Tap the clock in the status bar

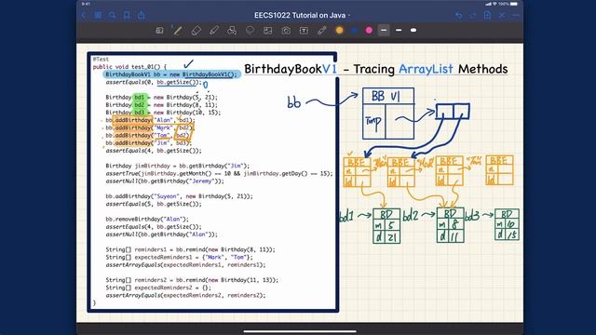pos(86,4)
